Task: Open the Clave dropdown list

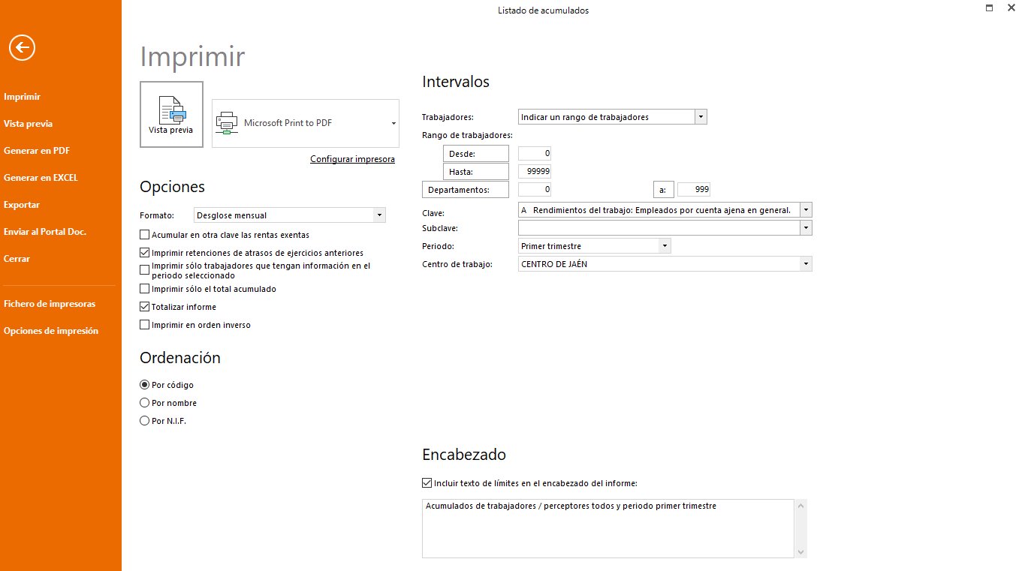Action: 806,210
